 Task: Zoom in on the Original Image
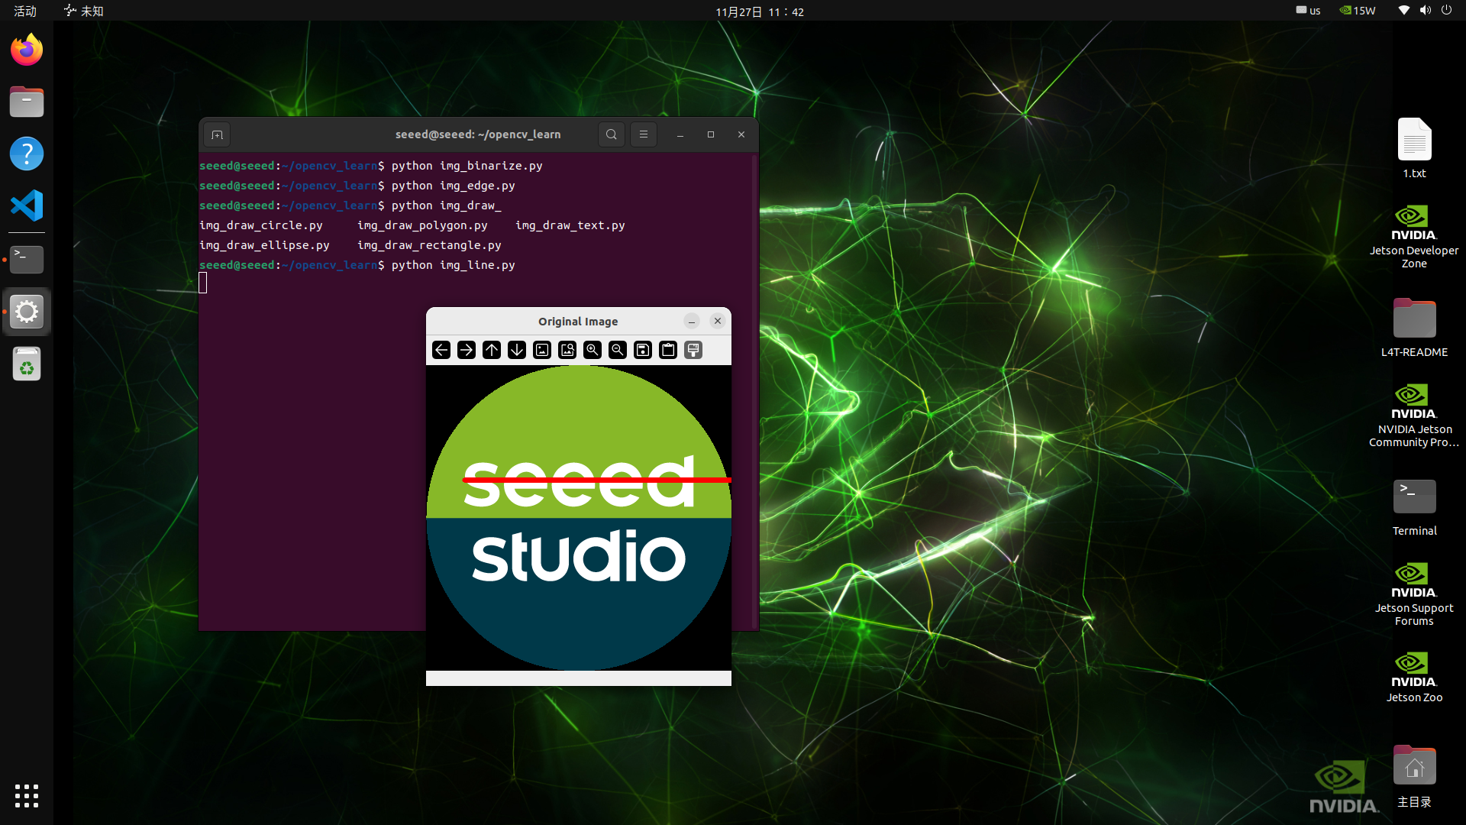593,350
